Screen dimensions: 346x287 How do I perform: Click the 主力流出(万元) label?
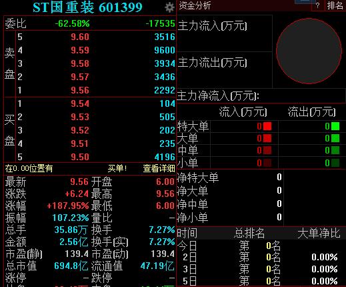click(x=213, y=63)
